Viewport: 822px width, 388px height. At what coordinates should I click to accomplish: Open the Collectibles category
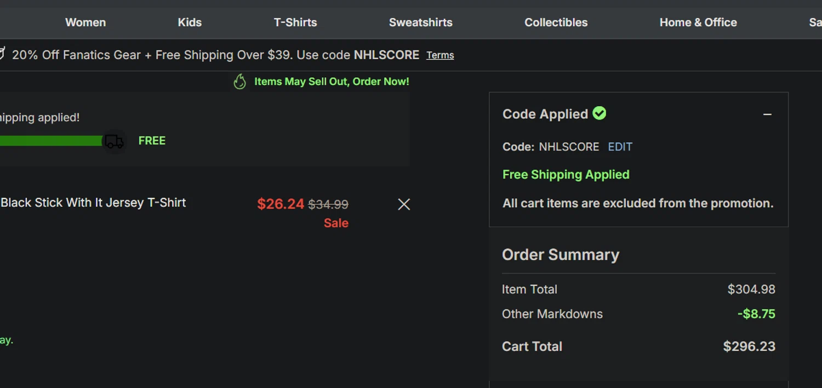point(556,22)
